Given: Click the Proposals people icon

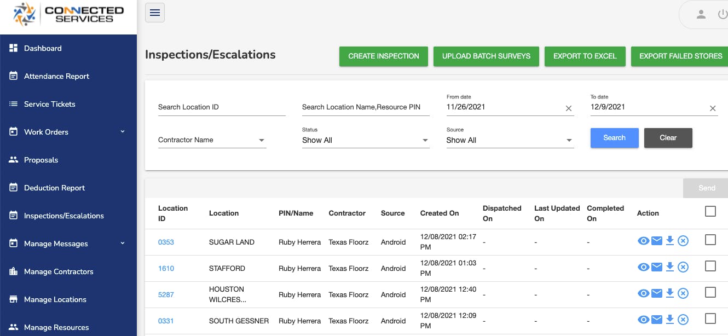Looking at the screenshot, I should point(14,160).
